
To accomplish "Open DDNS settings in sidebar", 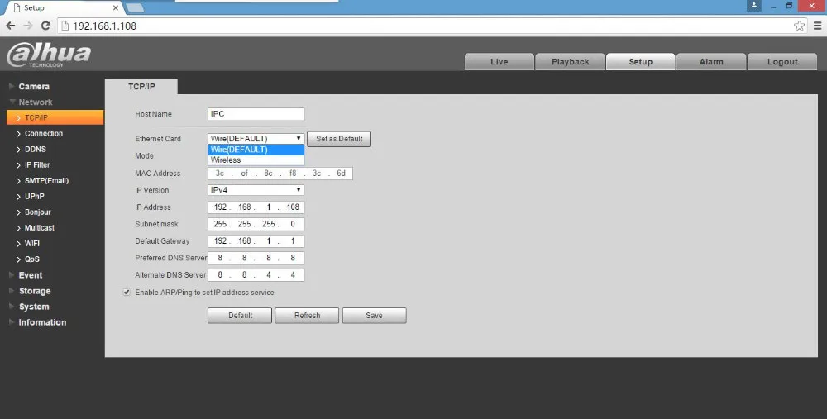I will [36, 149].
